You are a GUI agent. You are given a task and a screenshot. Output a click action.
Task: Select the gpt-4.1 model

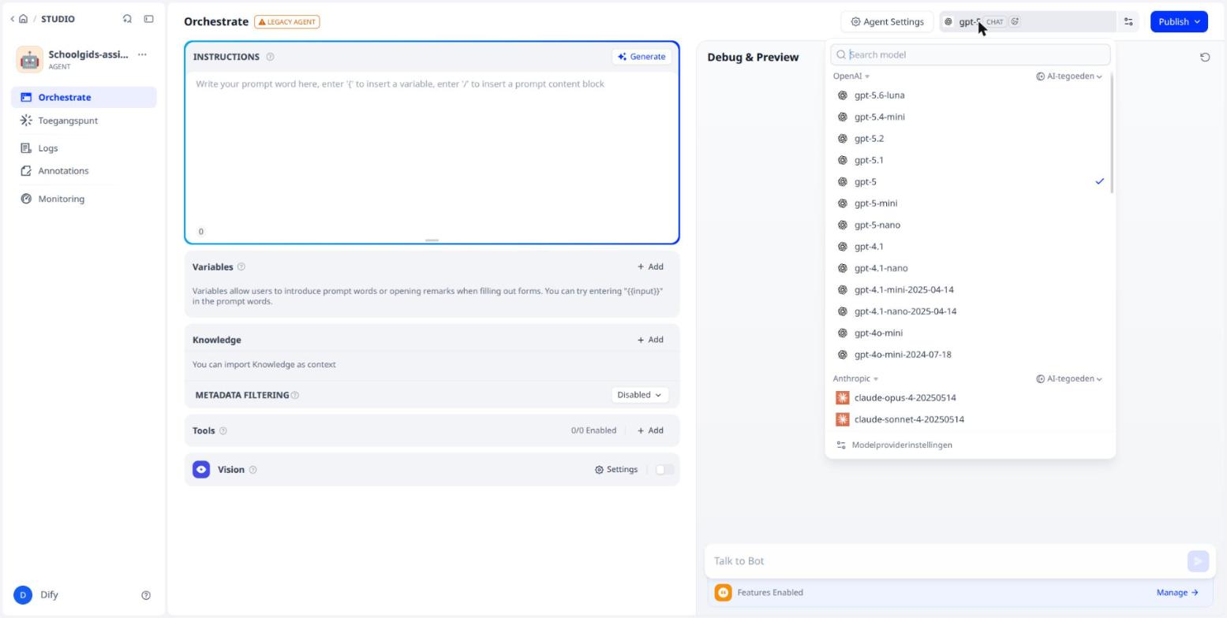click(x=970, y=247)
